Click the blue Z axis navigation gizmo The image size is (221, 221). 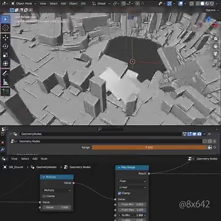pyautogui.click(x=209, y=20)
